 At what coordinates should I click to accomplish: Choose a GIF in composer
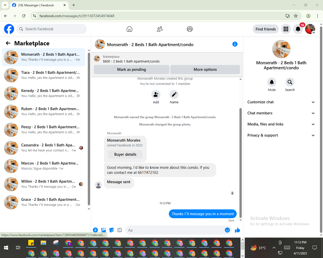click(x=120, y=230)
